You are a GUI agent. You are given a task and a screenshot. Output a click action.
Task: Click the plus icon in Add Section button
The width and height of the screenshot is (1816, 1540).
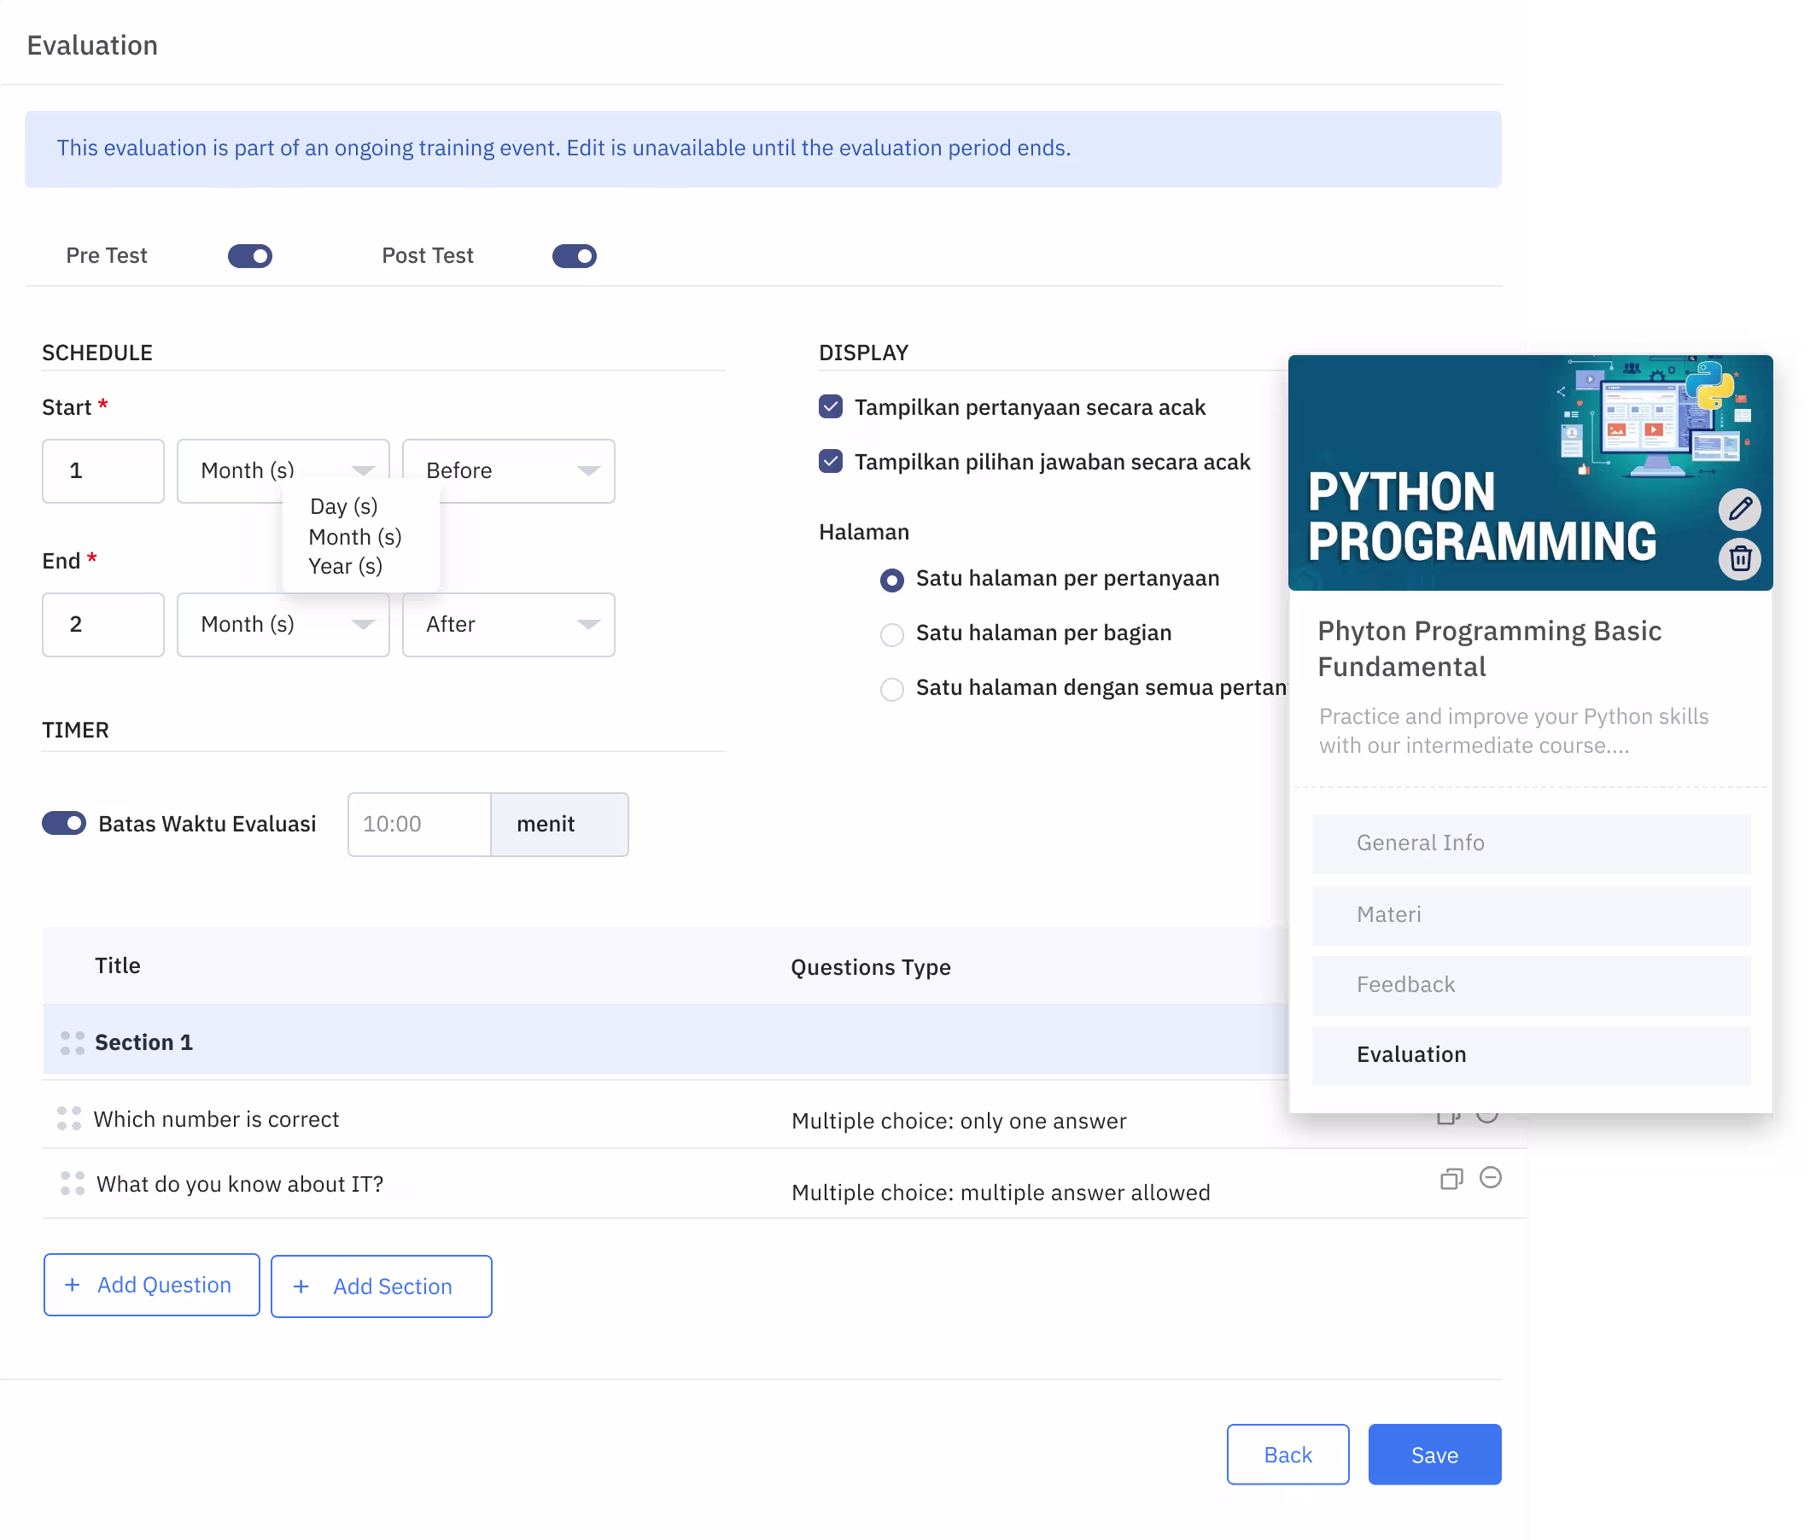[x=301, y=1285]
